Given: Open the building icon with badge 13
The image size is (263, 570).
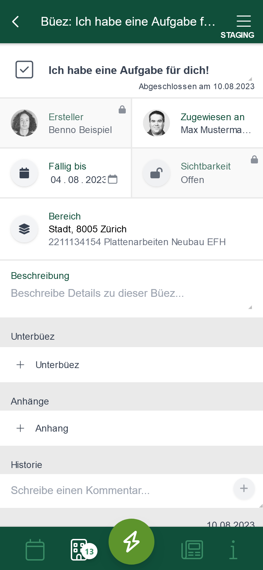Looking at the screenshot, I should pyautogui.click(x=80, y=550).
